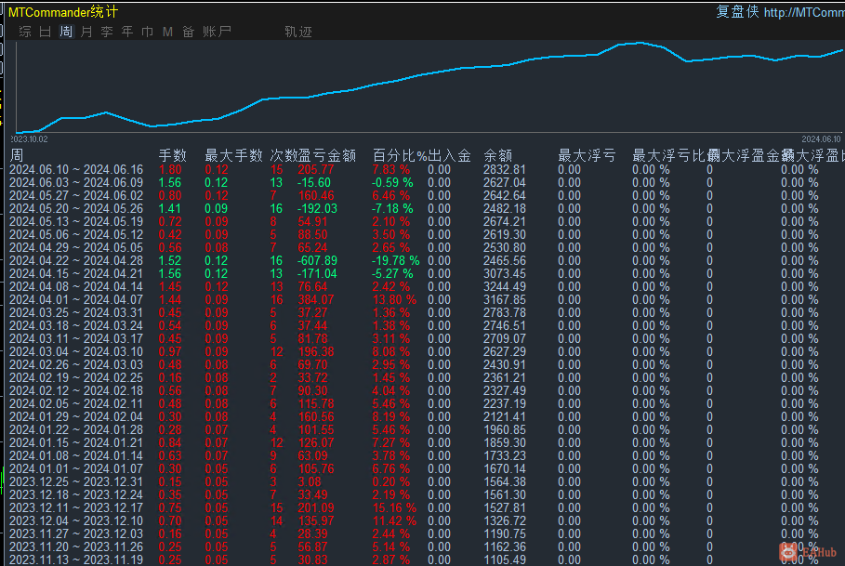
Task: Click the balance value 2832.81
Action: 505,170
